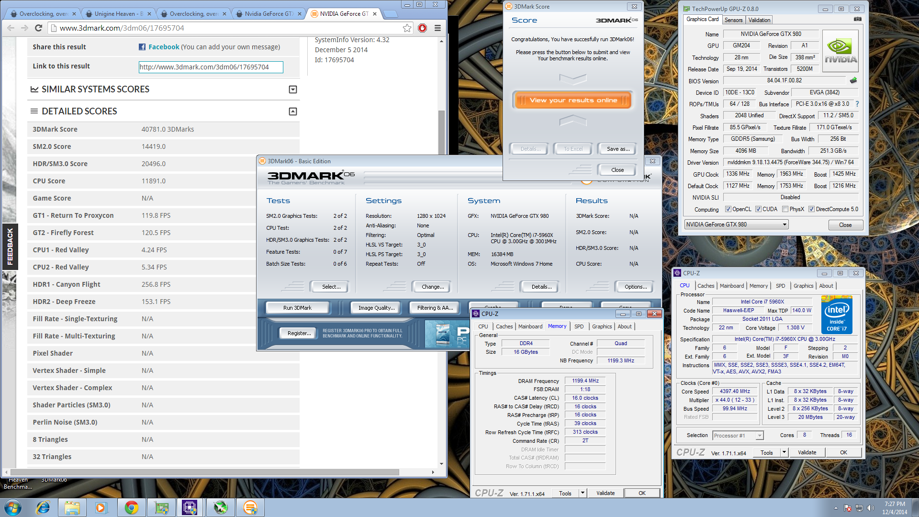Click the Bus Interface question mark in GPU-Z
Image resolution: width=919 pixels, height=517 pixels.
[x=857, y=104]
